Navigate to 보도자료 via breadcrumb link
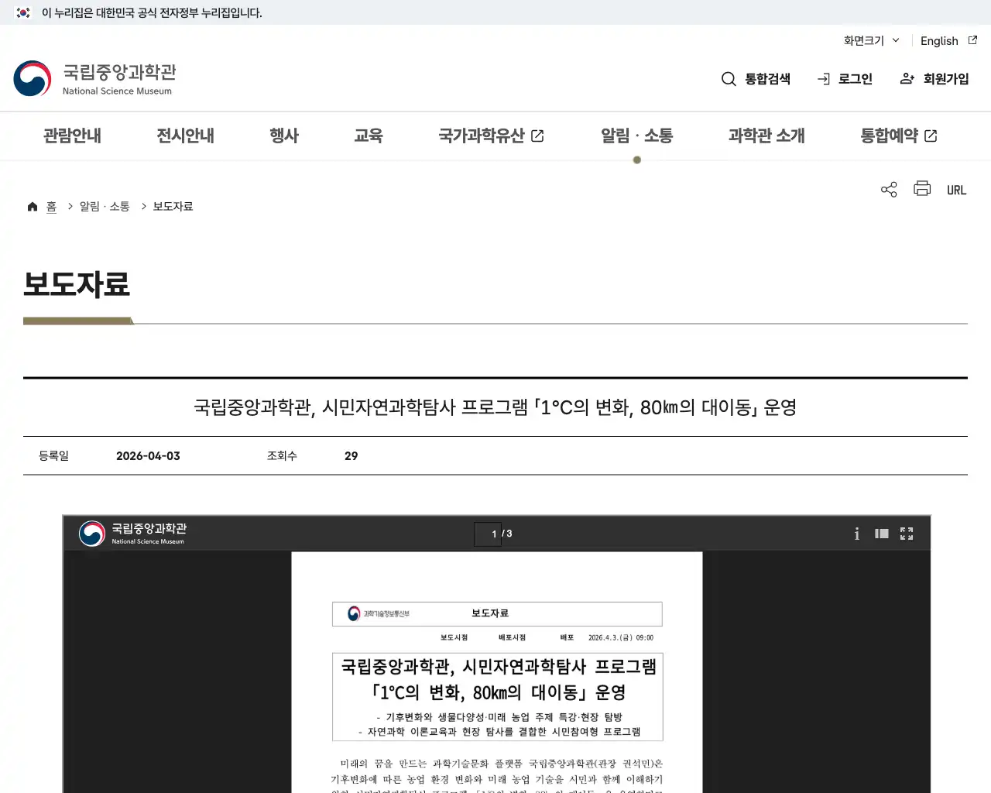The image size is (991, 793). point(172,206)
